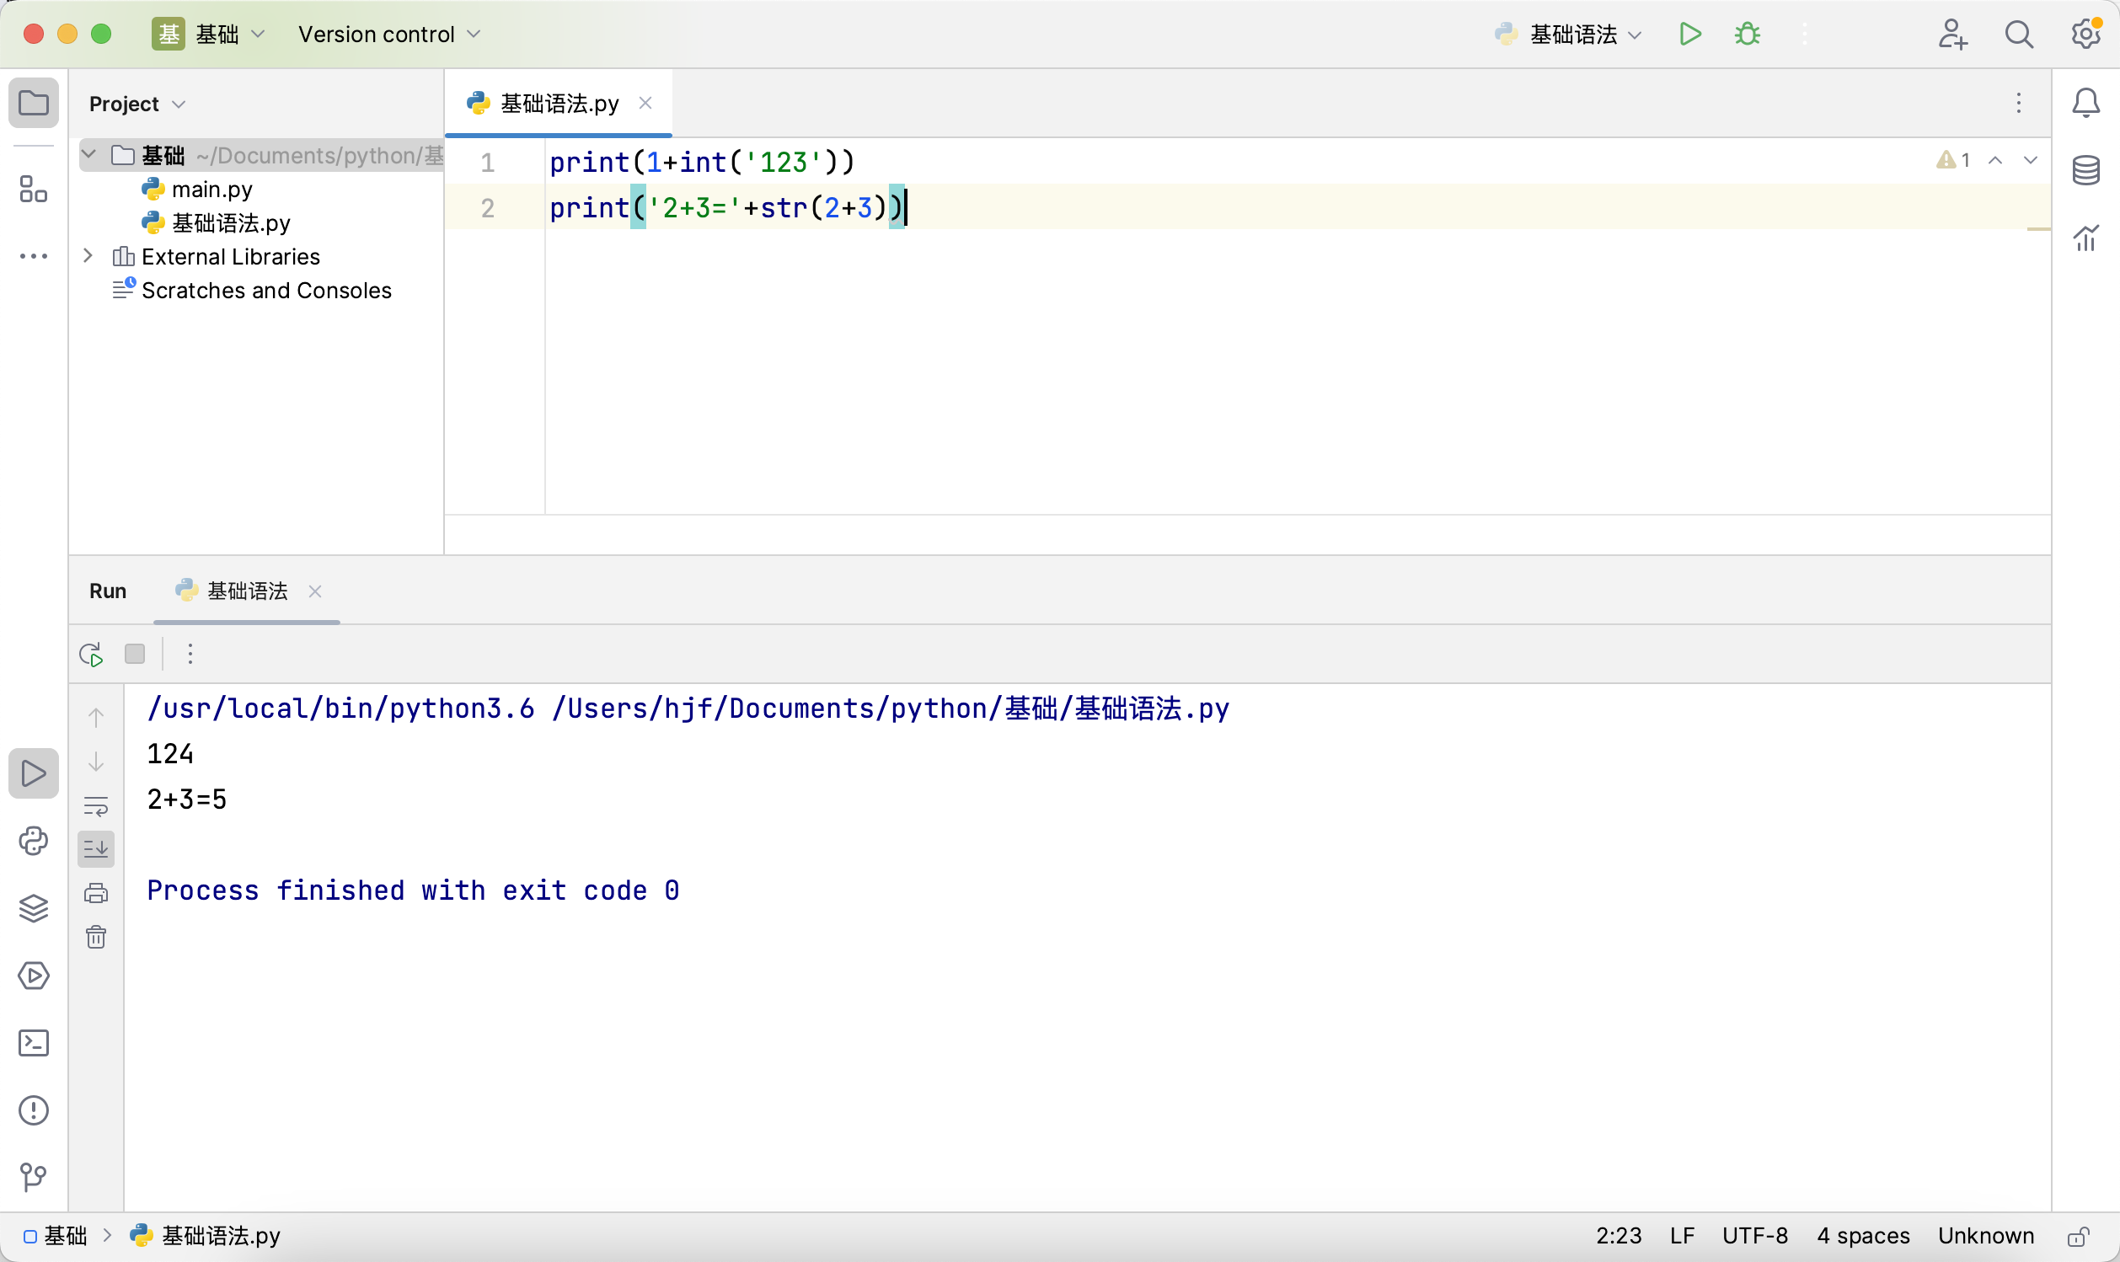
Task: Open Terminal tool window icon
Action: click(33, 1043)
